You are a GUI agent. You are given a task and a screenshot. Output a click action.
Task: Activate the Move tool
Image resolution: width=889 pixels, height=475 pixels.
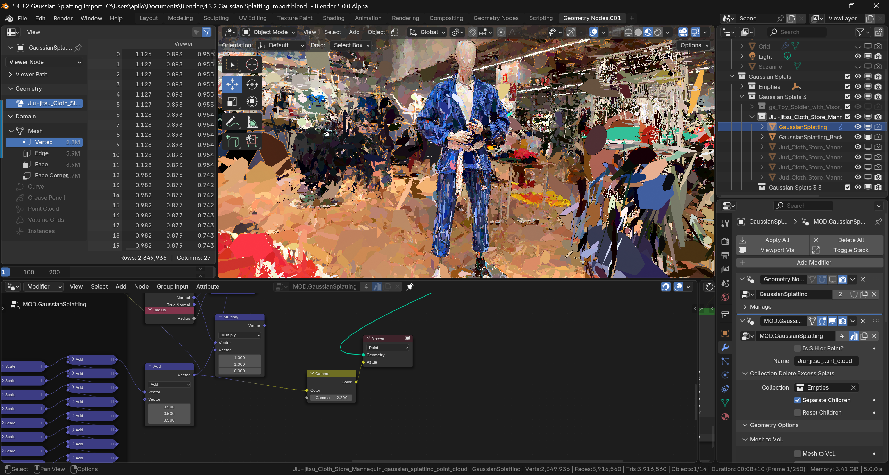pyautogui.click(x=232, y=84)
